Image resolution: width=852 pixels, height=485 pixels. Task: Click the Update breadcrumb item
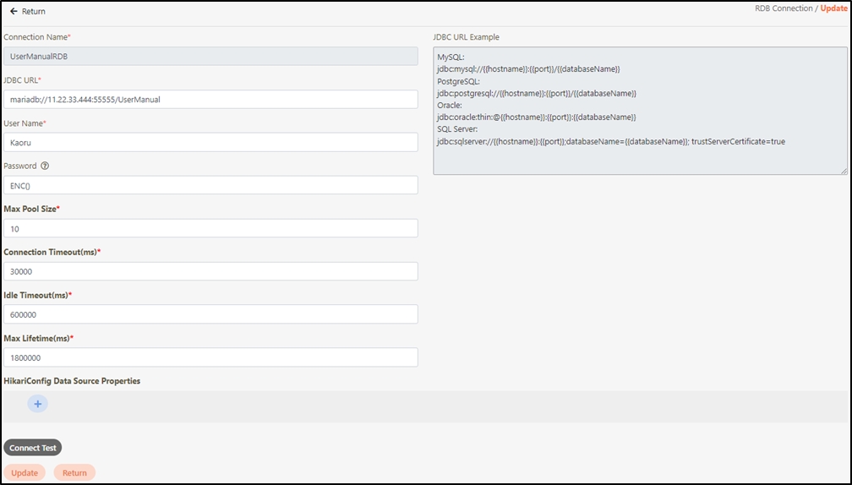point(833,8)
